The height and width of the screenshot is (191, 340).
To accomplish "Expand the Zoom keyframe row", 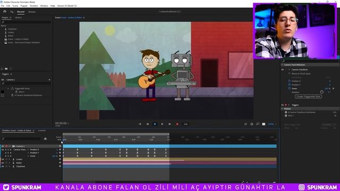I will click(x=28, y=156).
